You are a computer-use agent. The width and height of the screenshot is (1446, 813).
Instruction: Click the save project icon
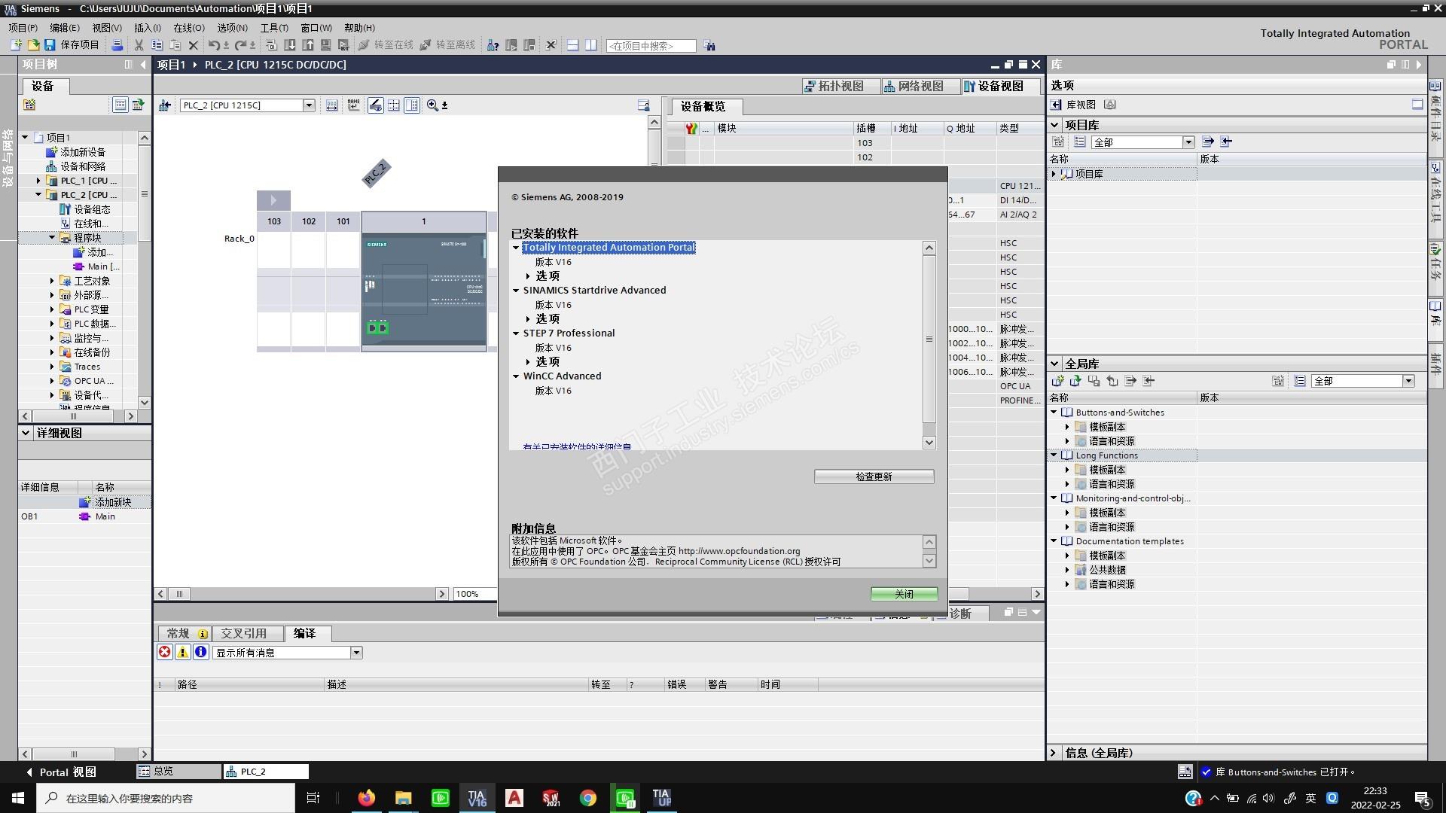[50, 45]
